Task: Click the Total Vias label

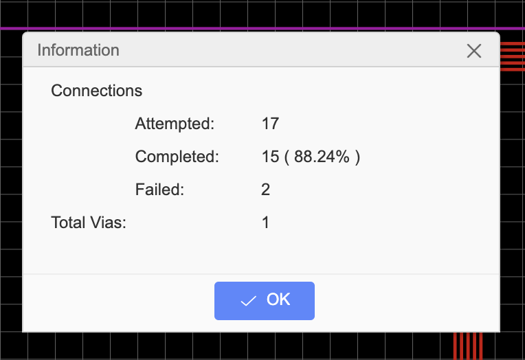Action: [89, 223]
